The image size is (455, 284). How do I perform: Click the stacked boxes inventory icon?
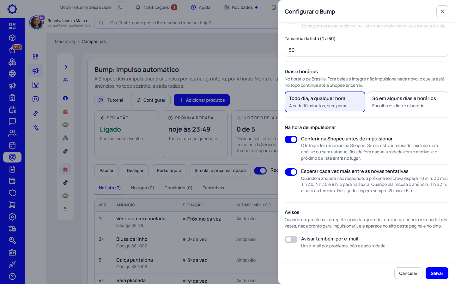click(12, 62)
